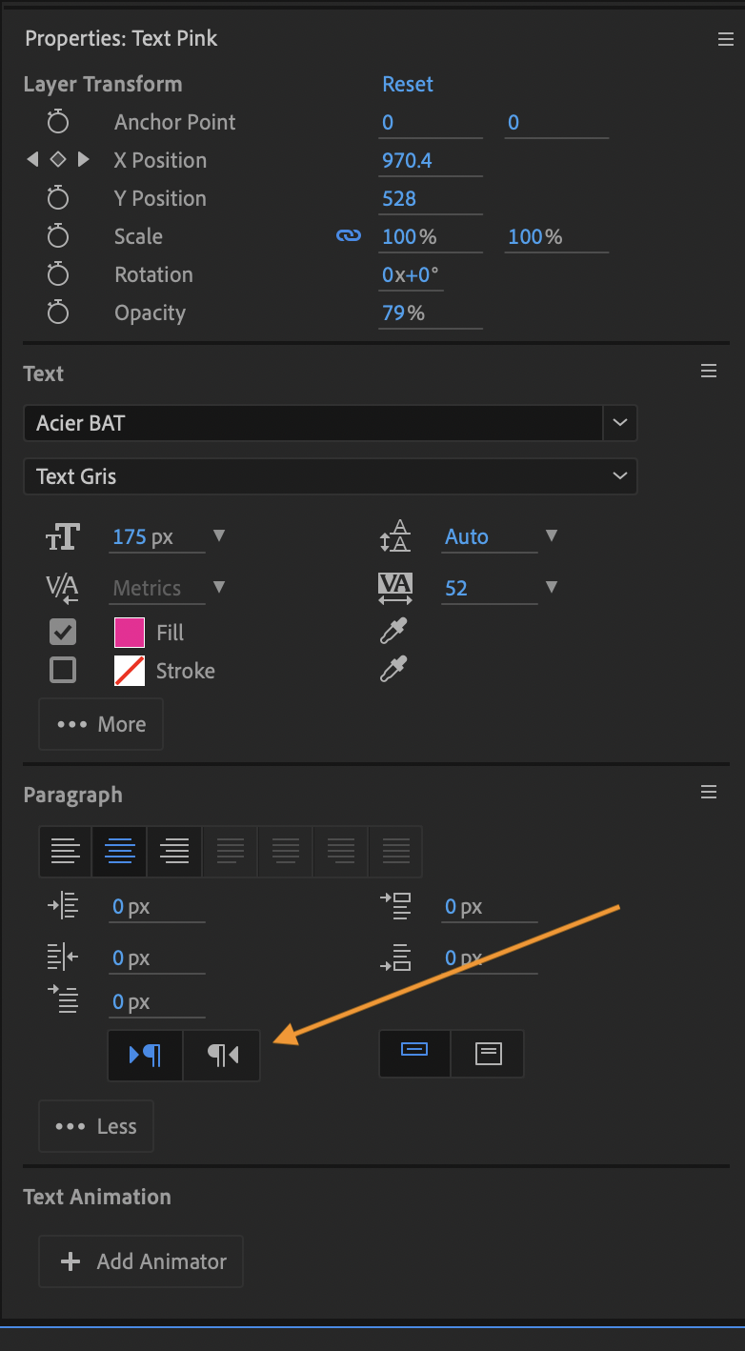
Task: Open the Properties panel menu
Action: tap(726, 38)
